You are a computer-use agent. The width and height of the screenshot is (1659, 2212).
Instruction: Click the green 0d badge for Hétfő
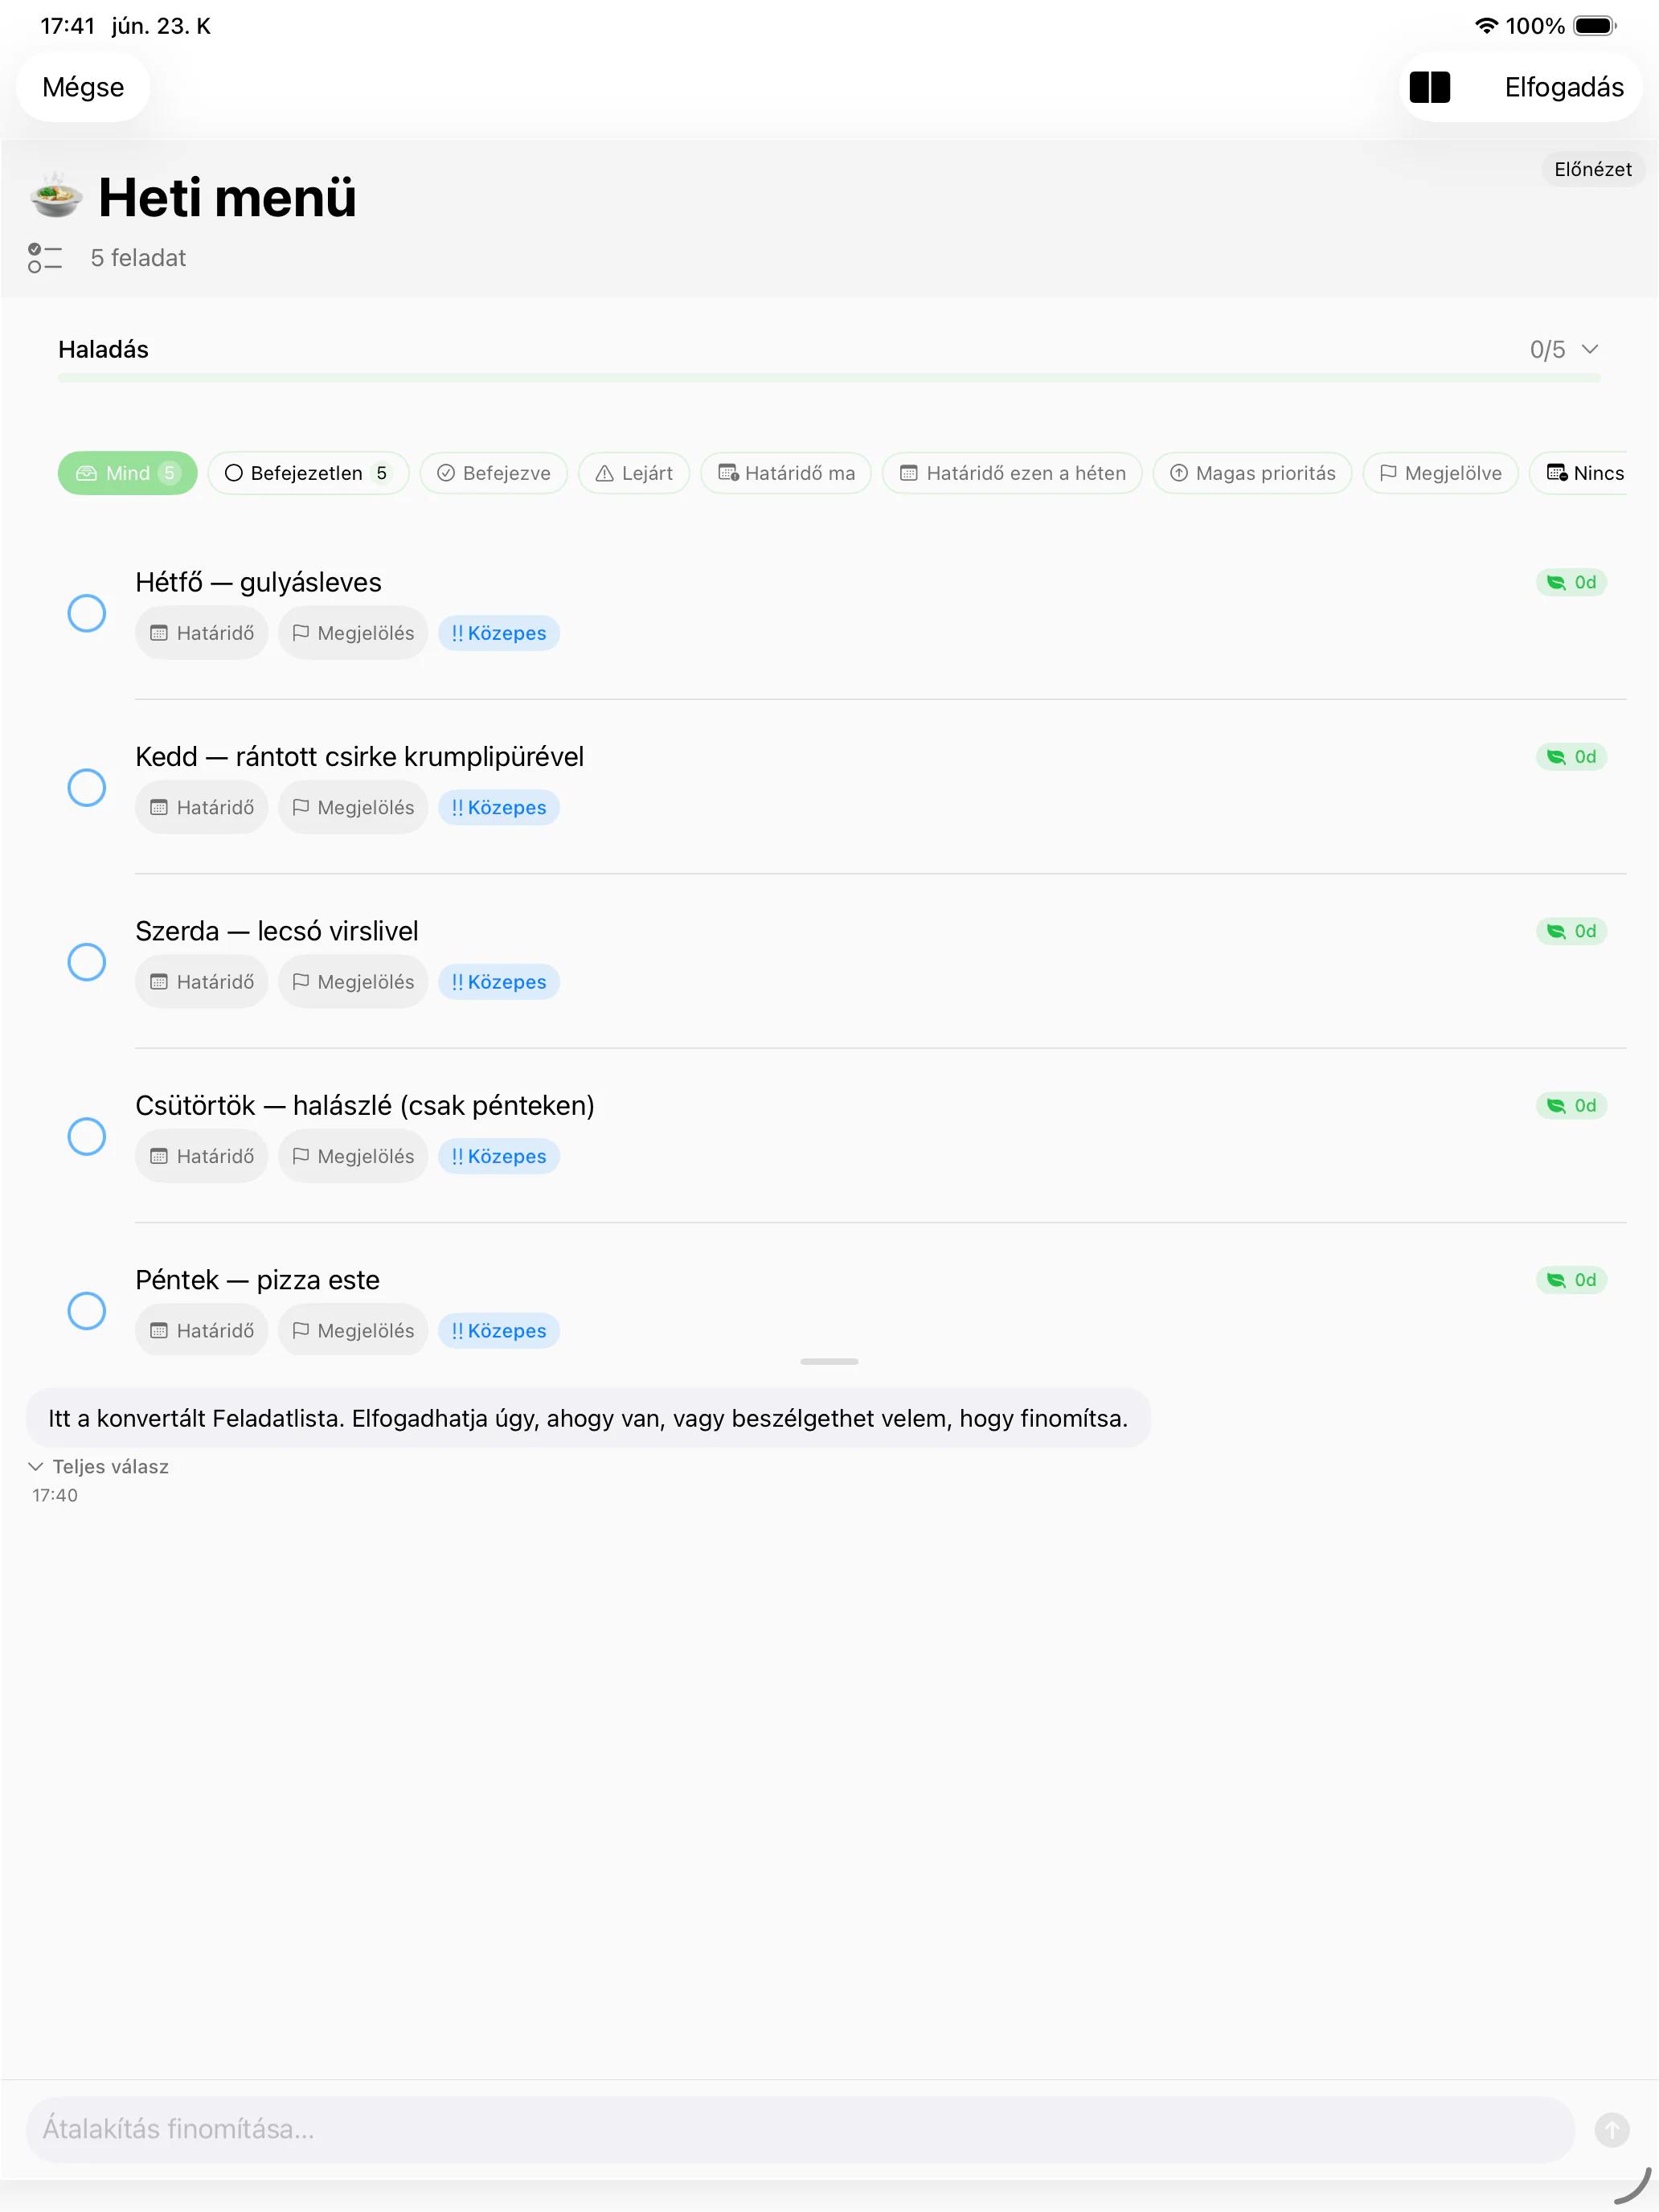tap(1571, 582)
